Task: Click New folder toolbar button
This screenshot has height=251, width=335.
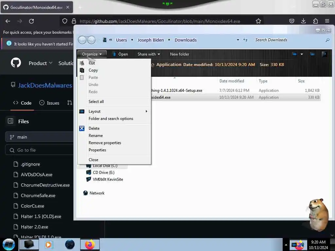Action: pos(180,54)
